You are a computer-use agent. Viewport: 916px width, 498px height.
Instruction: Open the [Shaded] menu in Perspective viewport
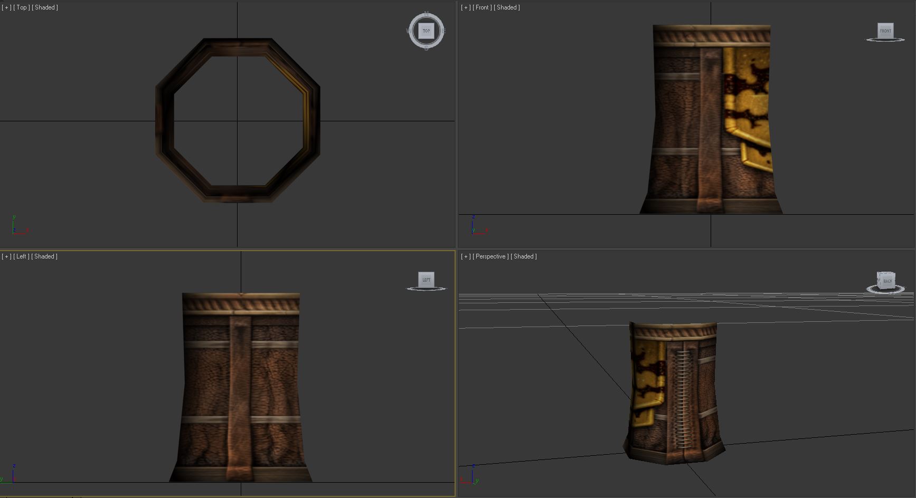pyautogui.click(x=524, y=256)
